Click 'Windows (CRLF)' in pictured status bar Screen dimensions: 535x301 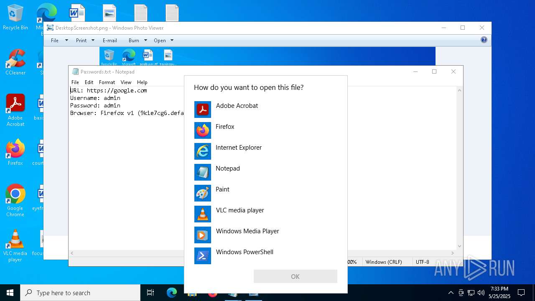(384, 262)
